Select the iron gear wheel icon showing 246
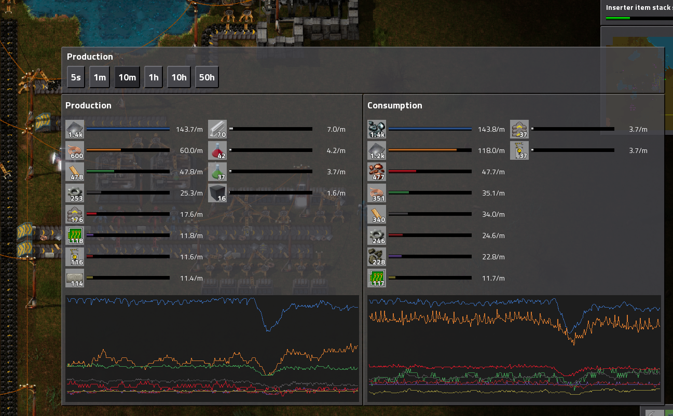 [x=377, y=235]
